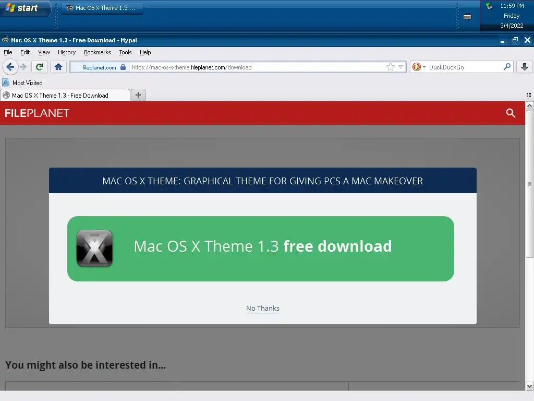Image resolution: width=534 pixels, height=401 pixels.
Task: Click the page scrollbar down arrow
Action: click(529, 386)
